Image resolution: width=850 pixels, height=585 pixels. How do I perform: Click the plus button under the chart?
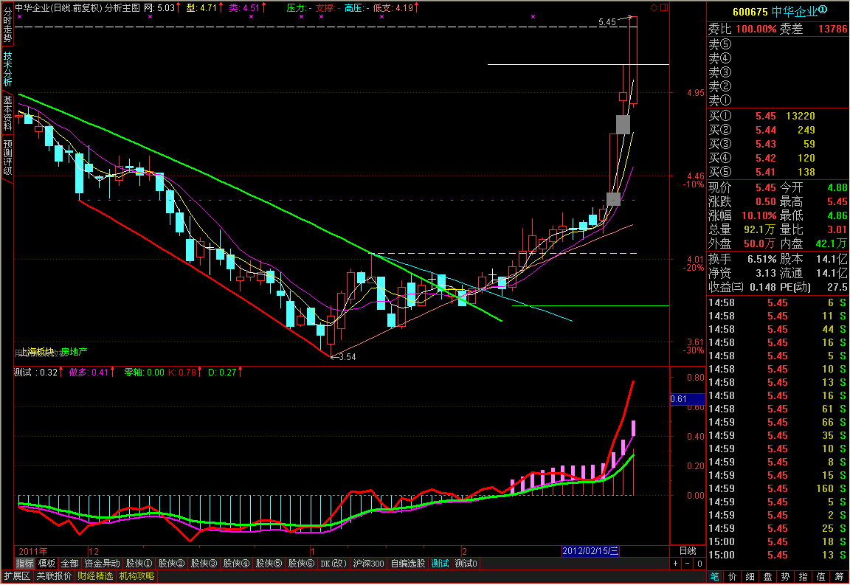675,564
